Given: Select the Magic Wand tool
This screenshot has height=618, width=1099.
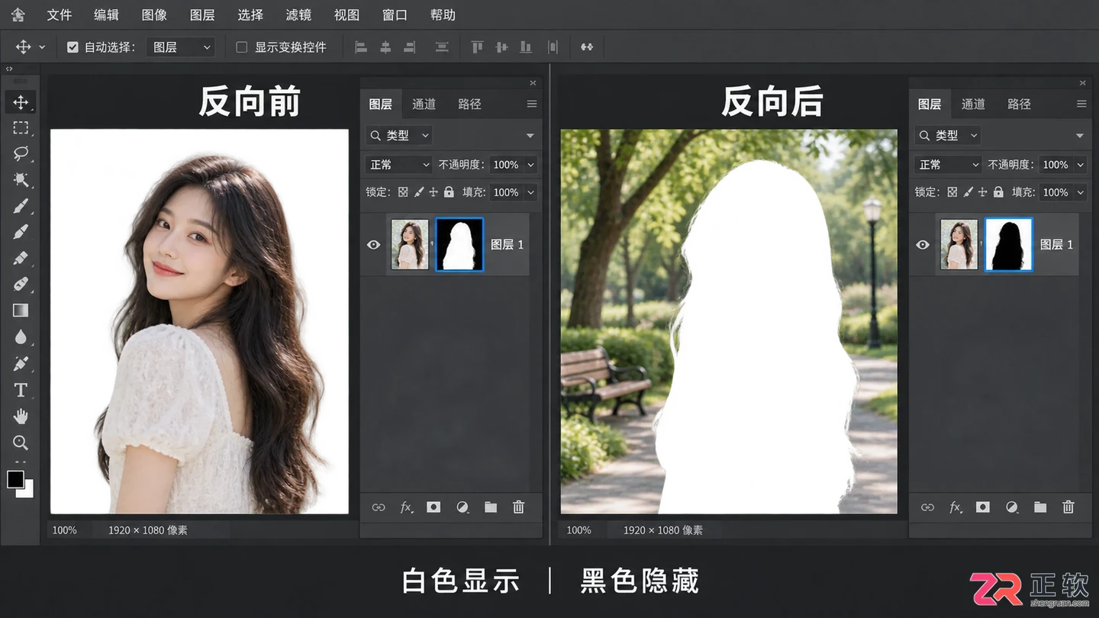Looking at the screenshot, I should [21, 179].
